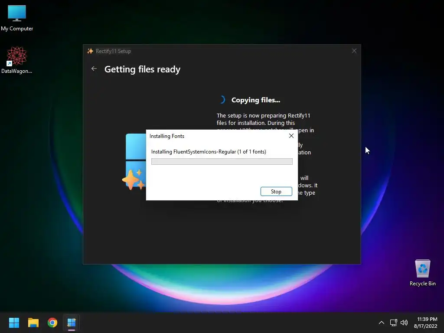Click the 'Copying files...' status text
Image resolution: width=444 pixels, height=333 pixels.
pos(256,100)
